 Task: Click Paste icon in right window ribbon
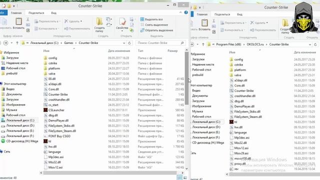coord(204,23)
